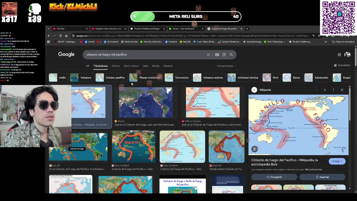
Task: Focus the Google search input field
Action: click(145, 55)
